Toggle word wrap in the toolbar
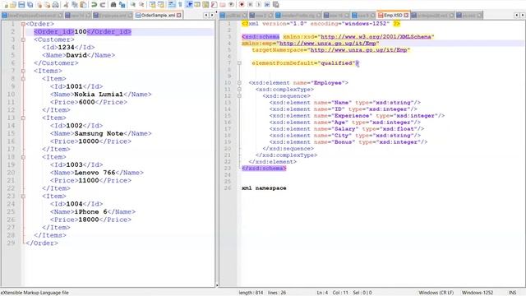Screen dimensions: 526x296 172,5
